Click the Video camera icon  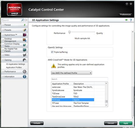click(x=24, y=55)
